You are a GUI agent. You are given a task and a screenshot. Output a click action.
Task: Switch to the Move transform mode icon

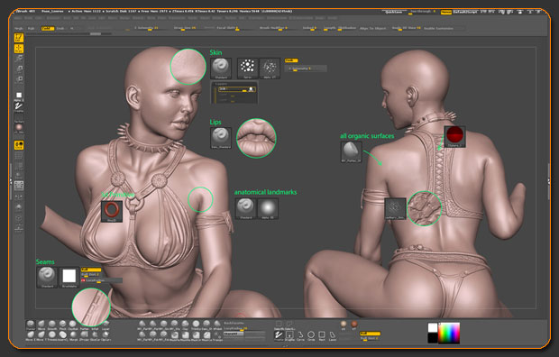(19, 59)
